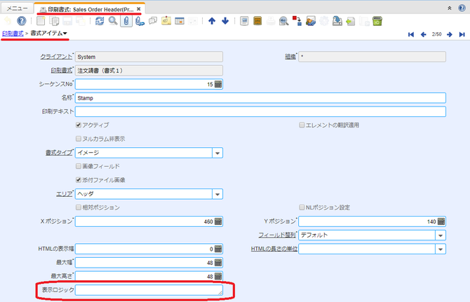Click the 名称 field containing Stamp
Image resolution: width=470 pixels, height=302 pixels.
click(260, 98)
